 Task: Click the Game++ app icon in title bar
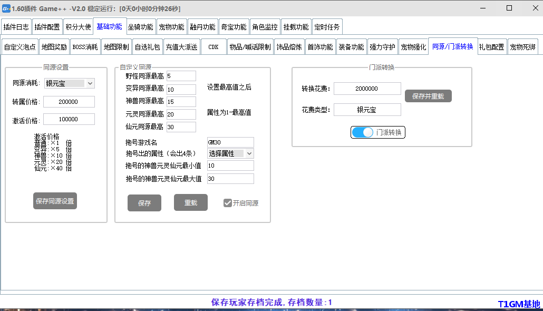(x=6, y=8)
